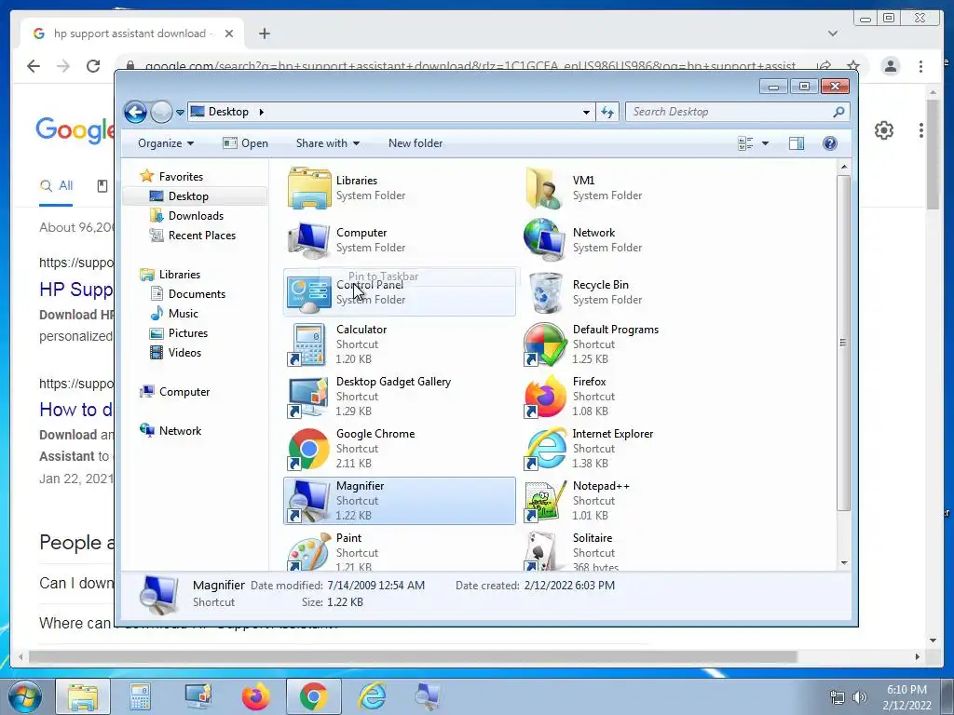
Task: Open the Windows Start orb
Action: (25, 696)
